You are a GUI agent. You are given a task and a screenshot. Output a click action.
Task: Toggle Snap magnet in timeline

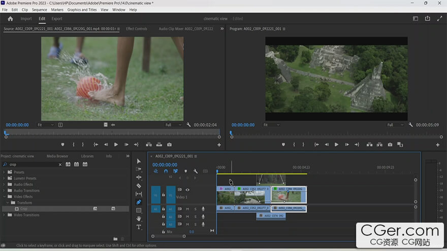click(x=166, y=171)
